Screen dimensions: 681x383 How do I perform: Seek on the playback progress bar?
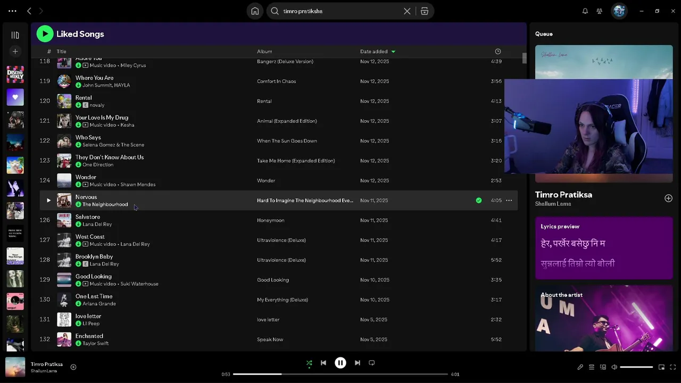[340, 374]
